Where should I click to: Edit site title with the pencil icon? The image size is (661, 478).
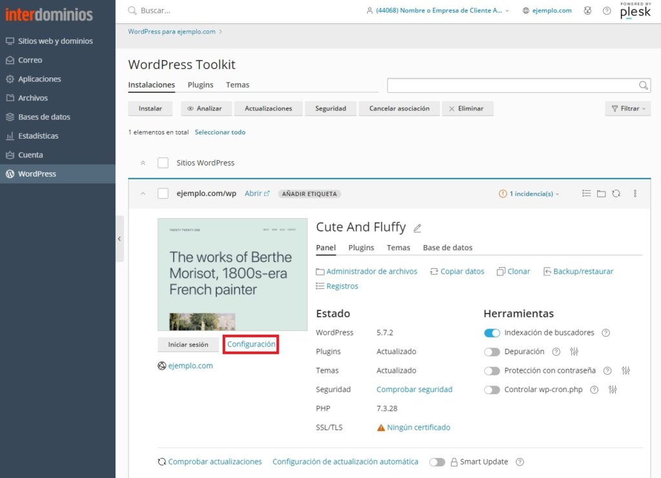417,228
